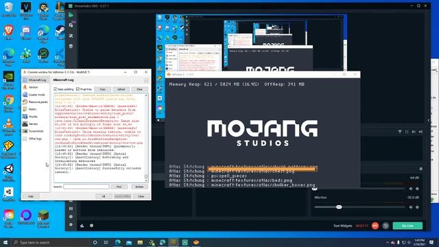Open Mic/Aux source settings gear
This screenshot has height=247, width=439.
tap(417, 207)
